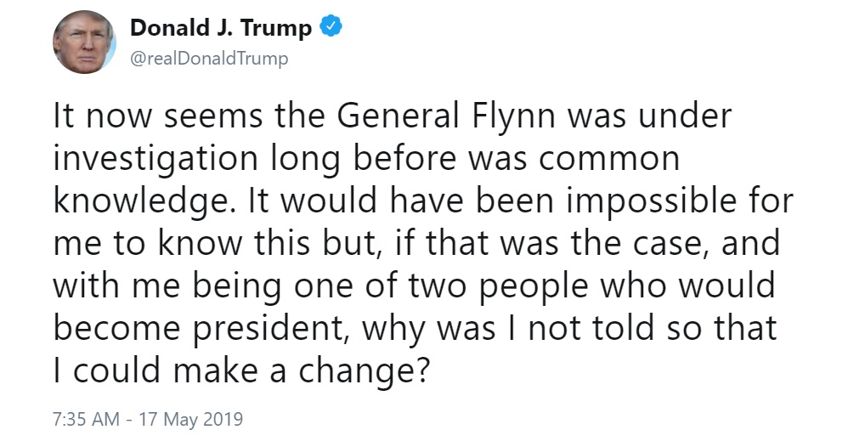Click the word "knowledge." in the tweet

tap(145, 201)
